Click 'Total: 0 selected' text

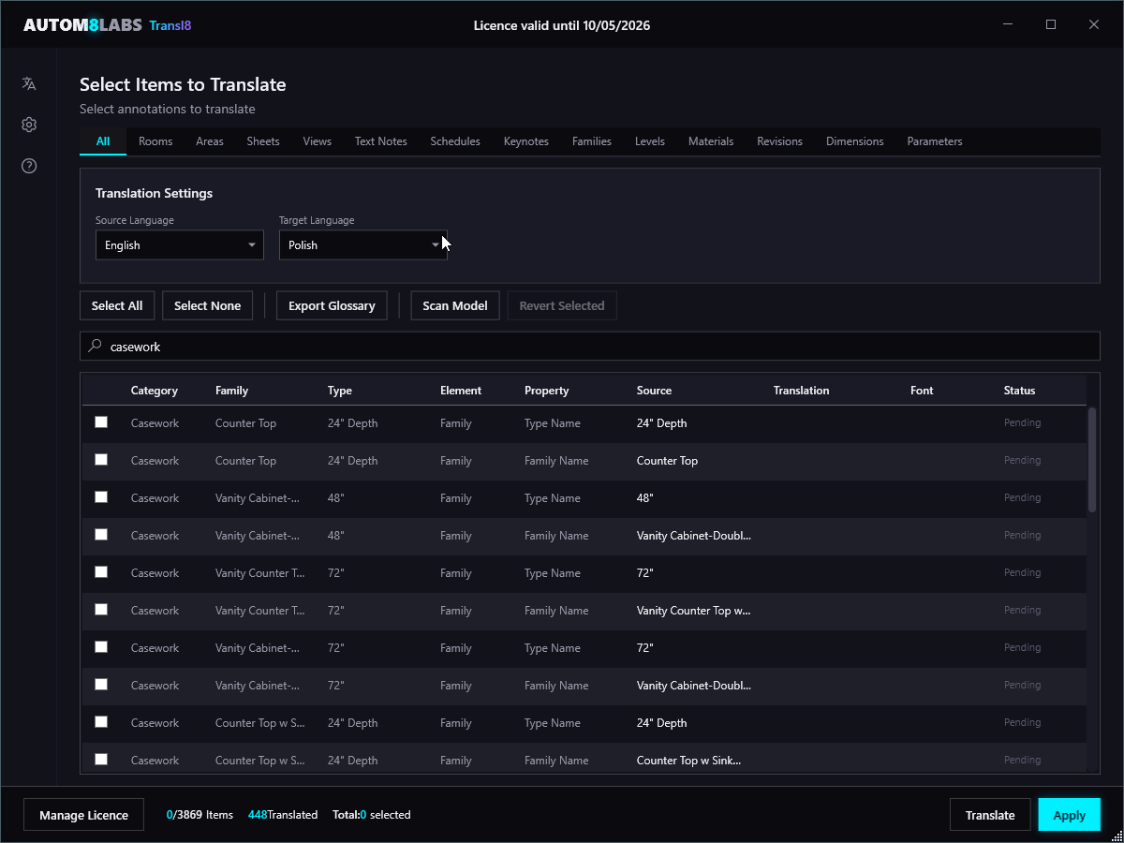coord(372,815)
